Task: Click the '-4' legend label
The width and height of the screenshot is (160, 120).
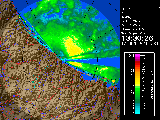Action: click(132, 112)
